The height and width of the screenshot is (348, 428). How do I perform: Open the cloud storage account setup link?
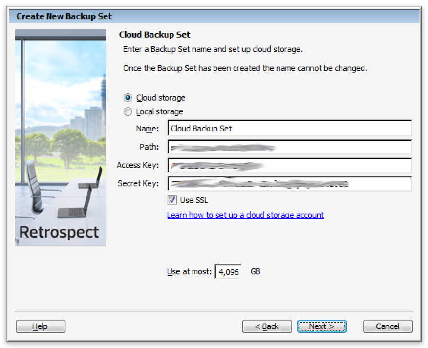[x=245, y=215]
